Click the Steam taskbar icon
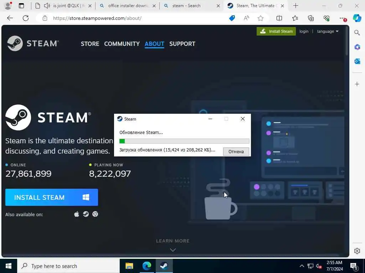 click(164, 266)
